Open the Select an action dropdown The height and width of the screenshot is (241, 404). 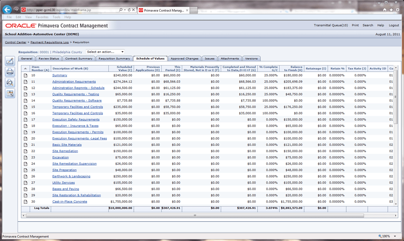click(105, 52)
